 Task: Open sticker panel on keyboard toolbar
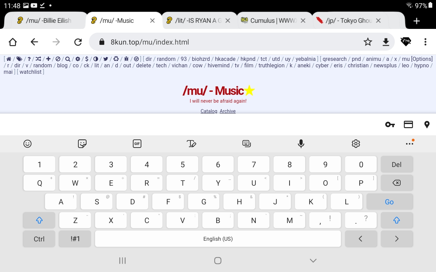tap(82, 144)
